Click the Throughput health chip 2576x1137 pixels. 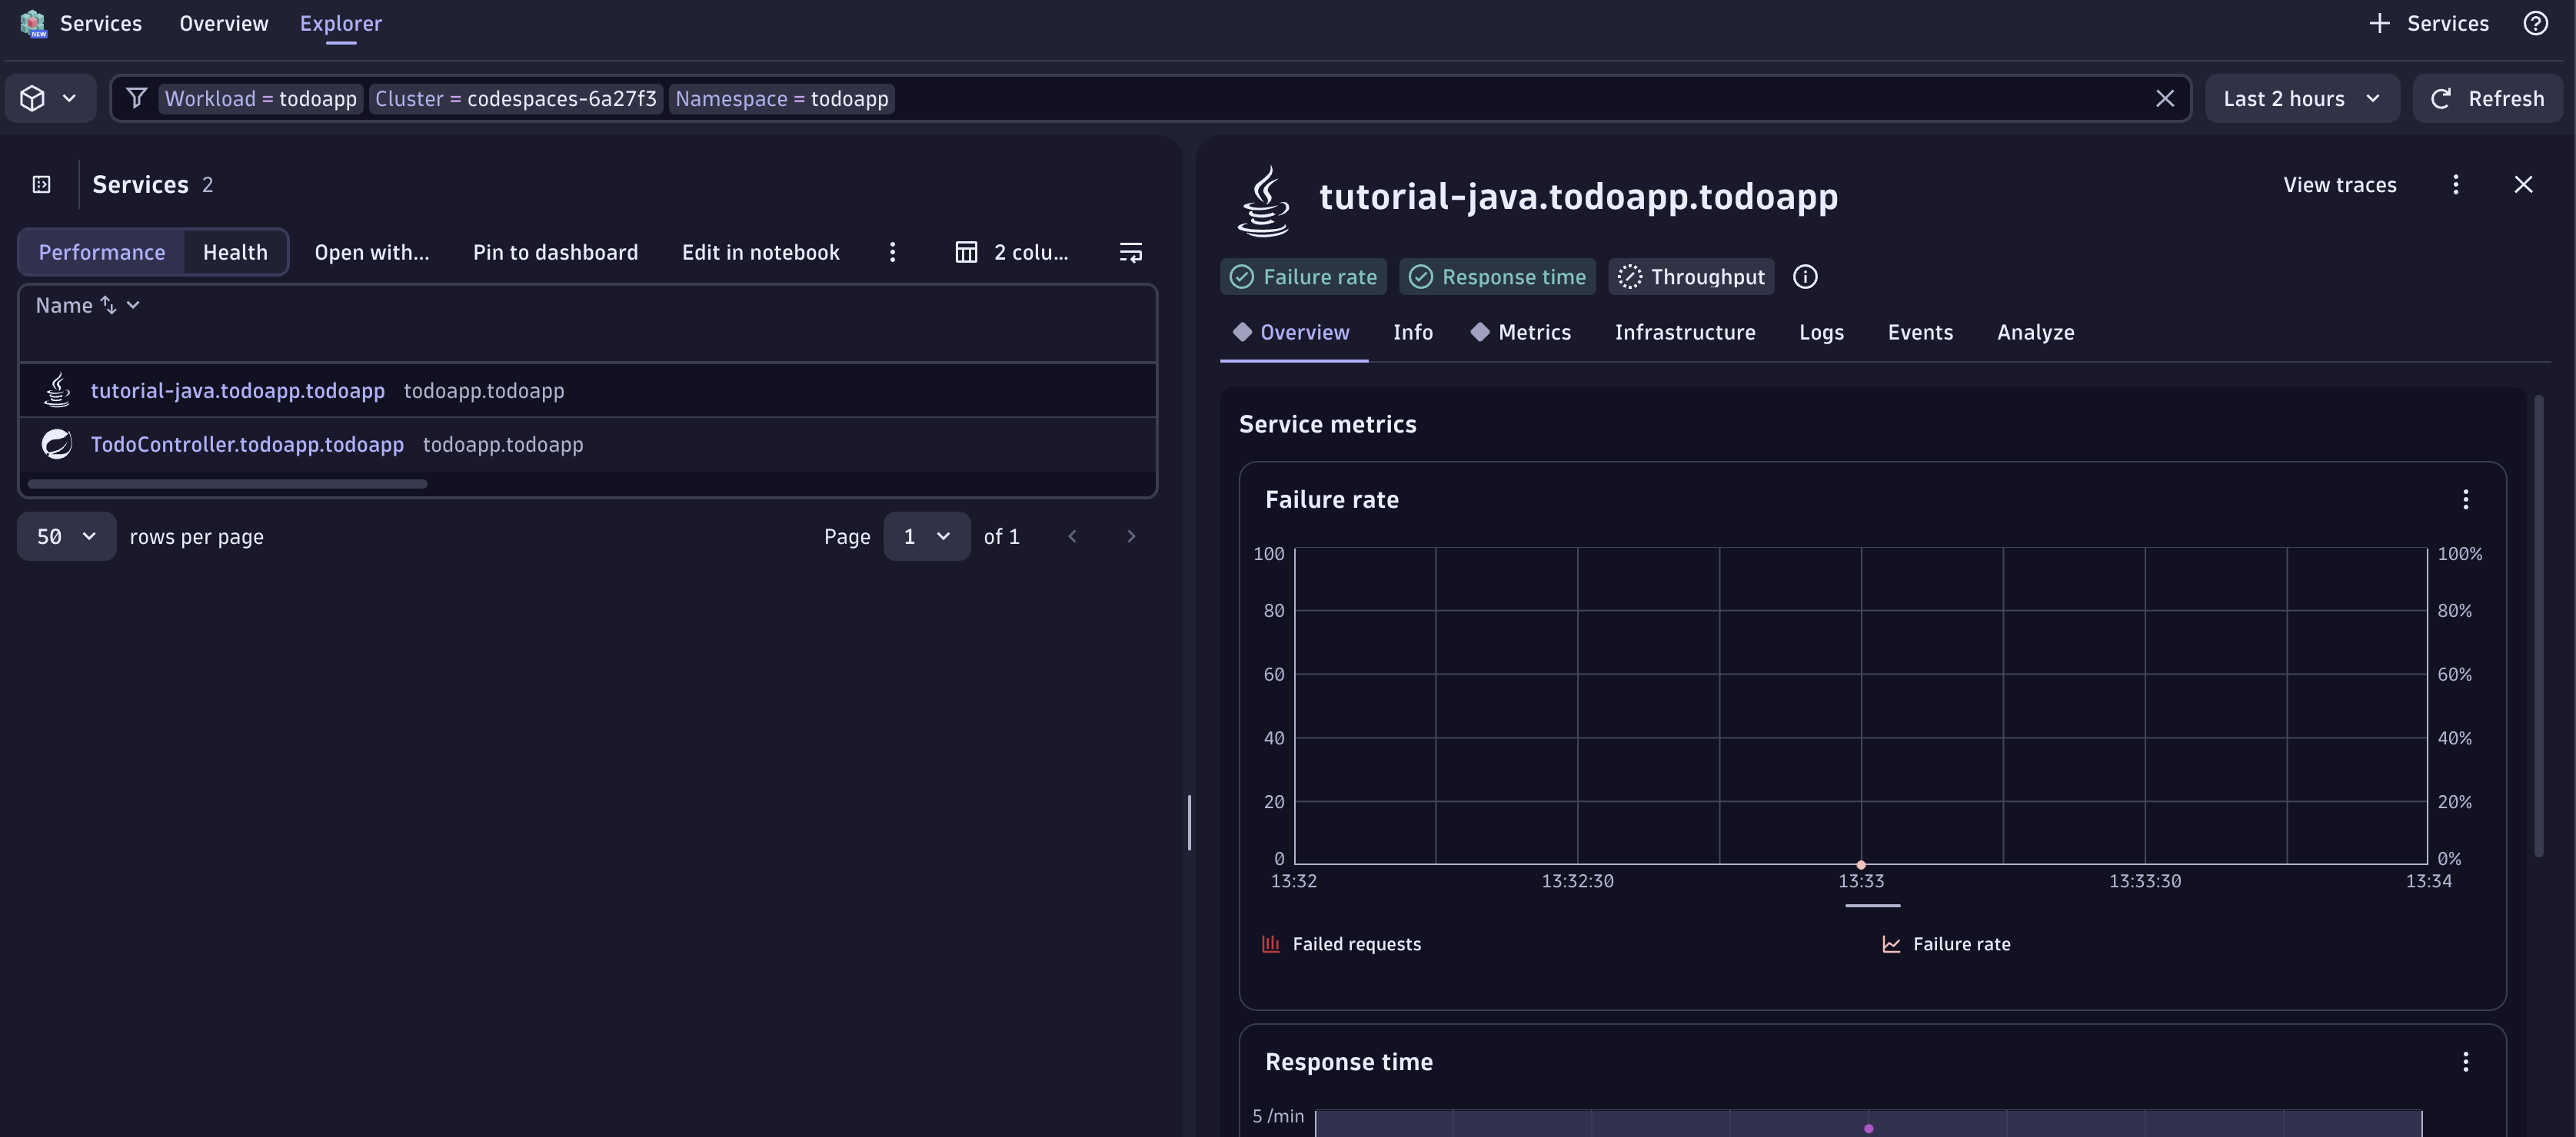1691,277
